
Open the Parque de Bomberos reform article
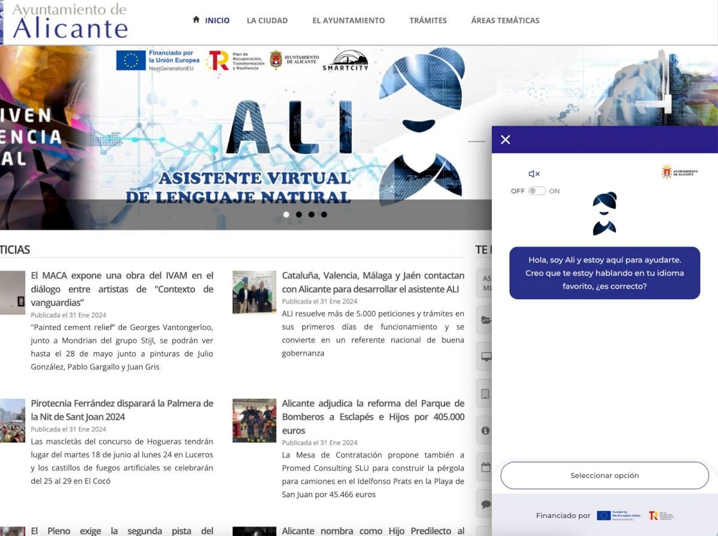point(373,416)
